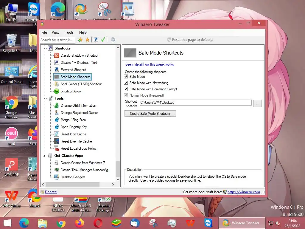Click the add to bookmarks star icon
The height and width of the screenshot is (229, 305).
[x=80, y=40]
